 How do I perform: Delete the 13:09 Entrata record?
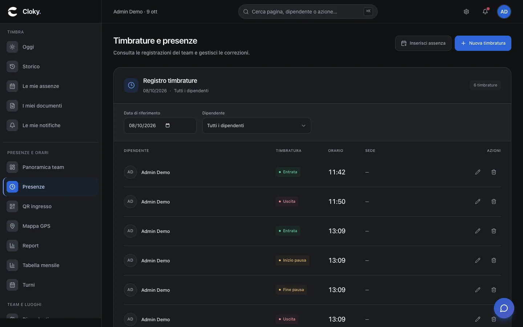(x=494, y=231)
